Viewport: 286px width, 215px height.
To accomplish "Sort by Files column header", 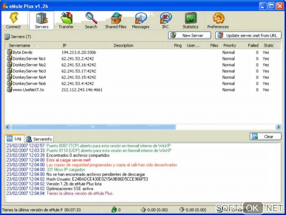I will (211, 45).
